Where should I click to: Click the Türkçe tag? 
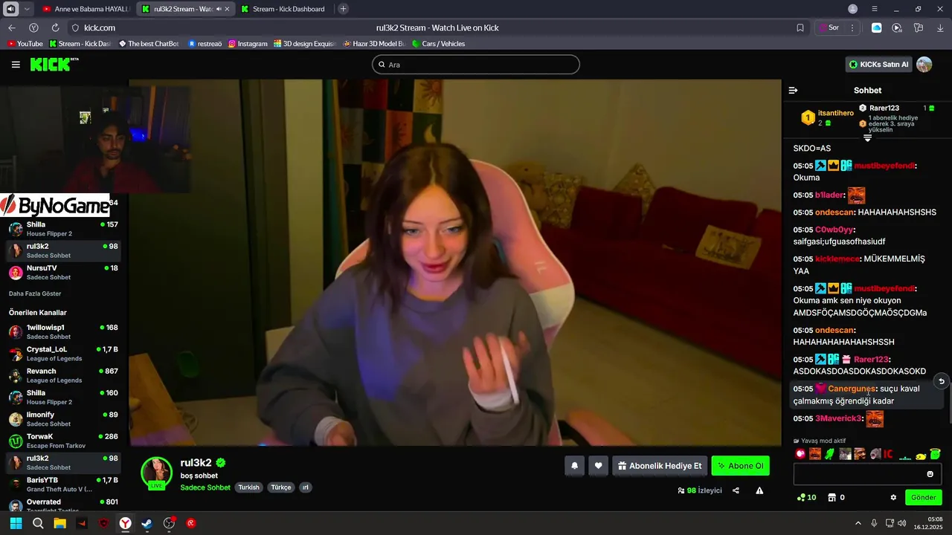pyautogui.click(x=281, y=487)
